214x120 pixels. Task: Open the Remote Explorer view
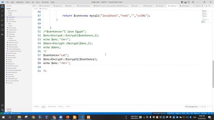pyautogui.click(x=2, y=30)
